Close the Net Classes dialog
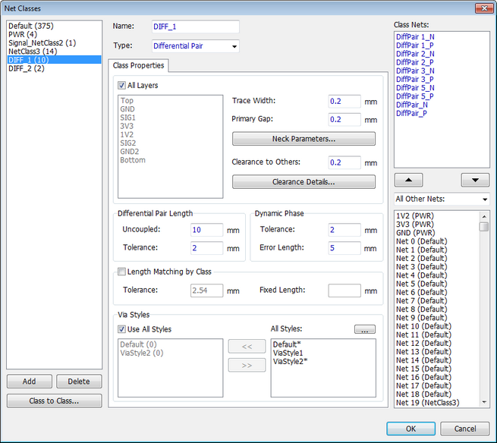The image size is (497, 443). [484, 8]
